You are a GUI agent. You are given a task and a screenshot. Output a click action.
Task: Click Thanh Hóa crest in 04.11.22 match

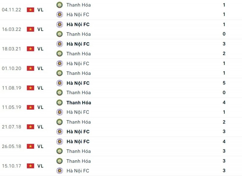(x=60, y=5)
